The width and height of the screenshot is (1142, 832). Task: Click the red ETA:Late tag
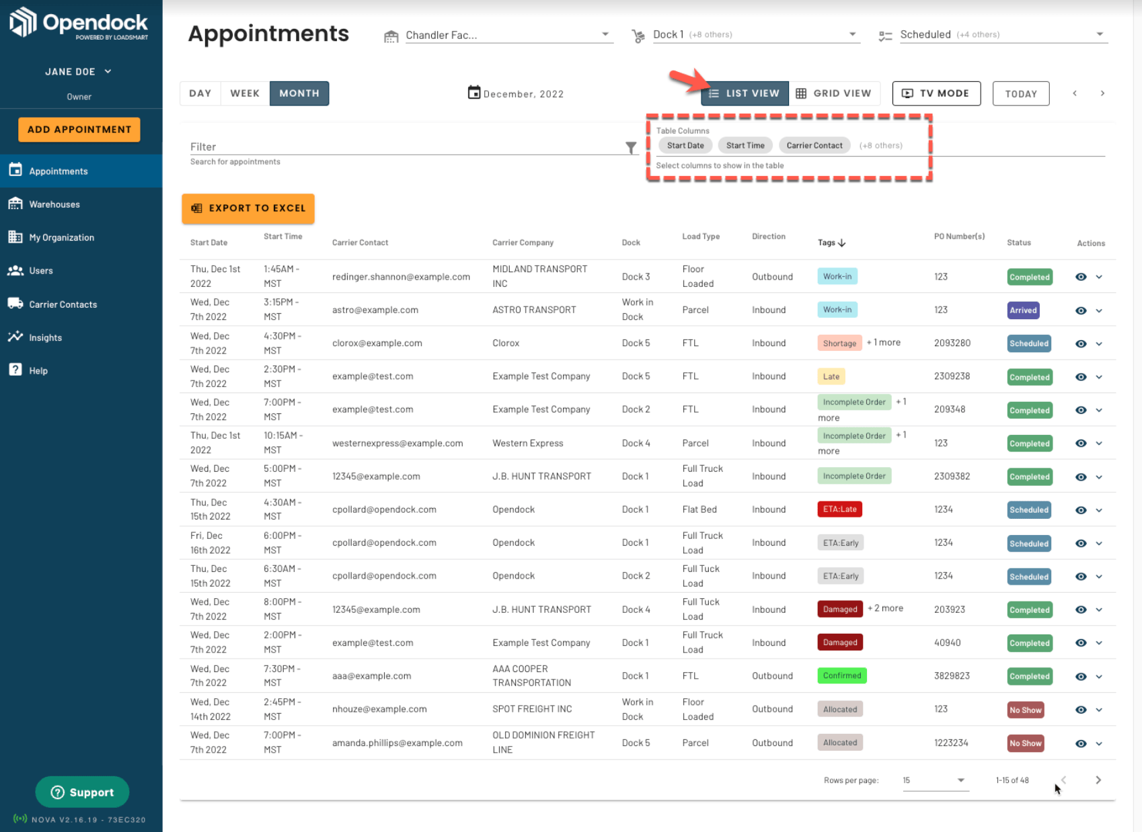(840, 509)
